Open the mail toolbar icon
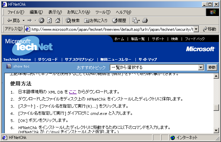Screen dimensions: 221x142 [x=136, y=21]
